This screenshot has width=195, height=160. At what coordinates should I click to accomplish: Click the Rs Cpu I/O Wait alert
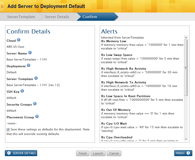(114, 124)
